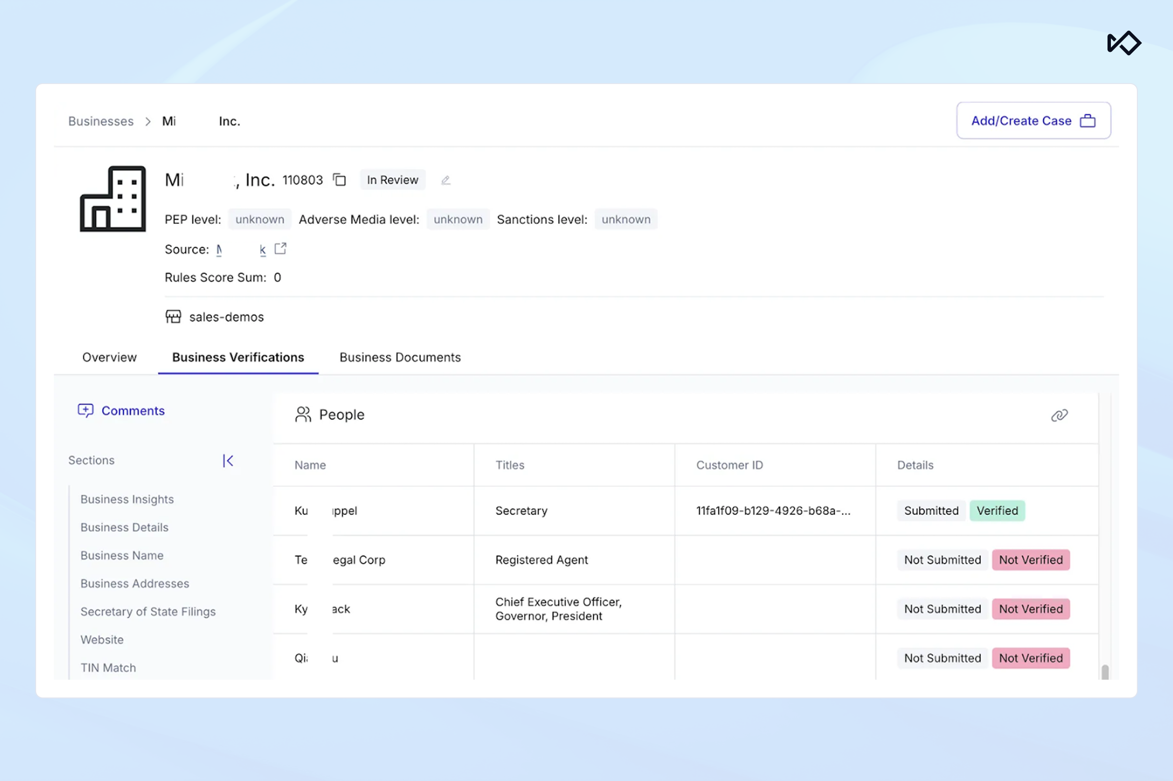Click the People section link icon

coord(1059,415)
